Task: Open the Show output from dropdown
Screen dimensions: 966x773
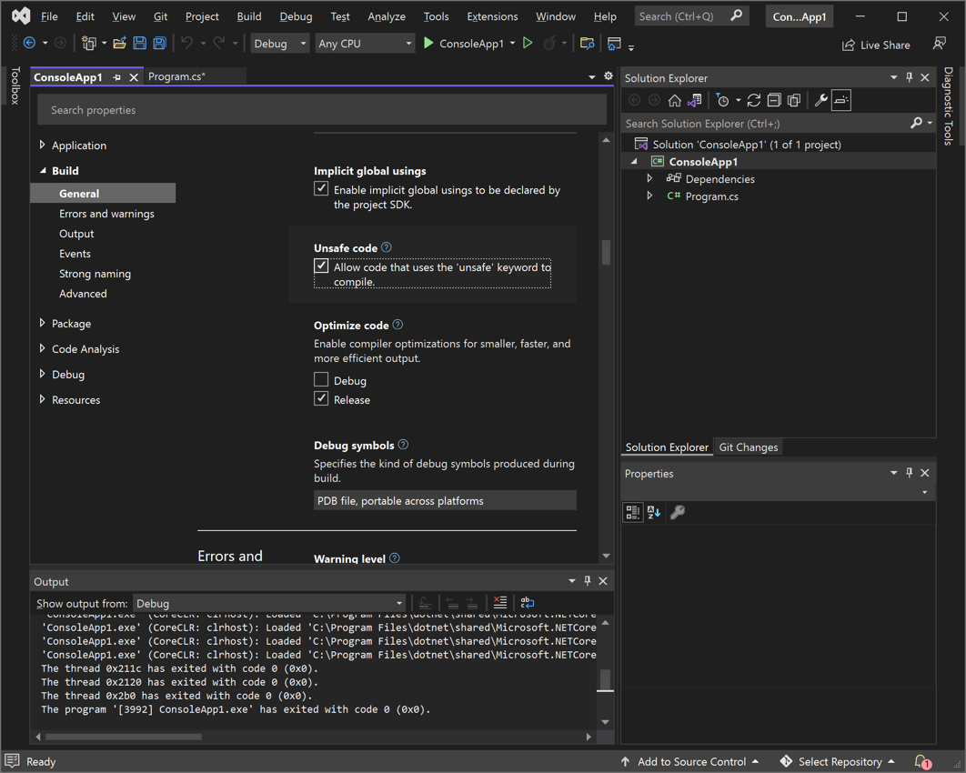Action: [x=269, y=603]
